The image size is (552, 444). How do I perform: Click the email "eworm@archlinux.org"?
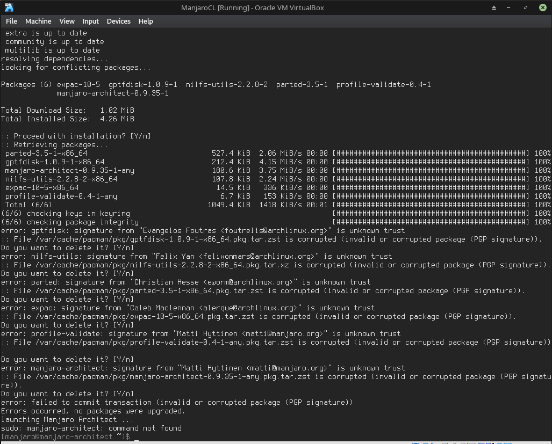coord(248,282)
